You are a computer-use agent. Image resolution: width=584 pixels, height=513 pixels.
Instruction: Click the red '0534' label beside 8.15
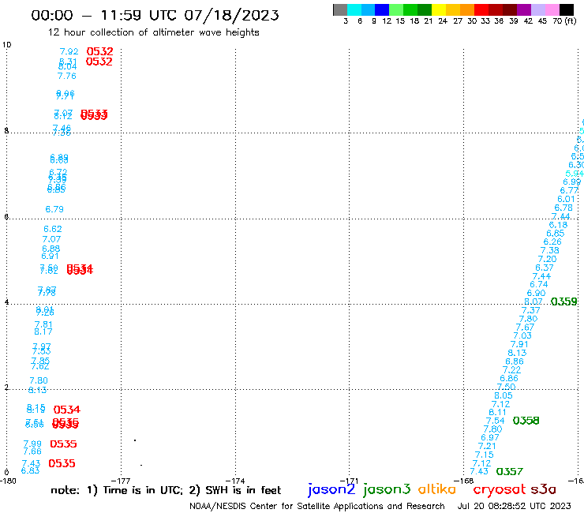coord(66,410)
